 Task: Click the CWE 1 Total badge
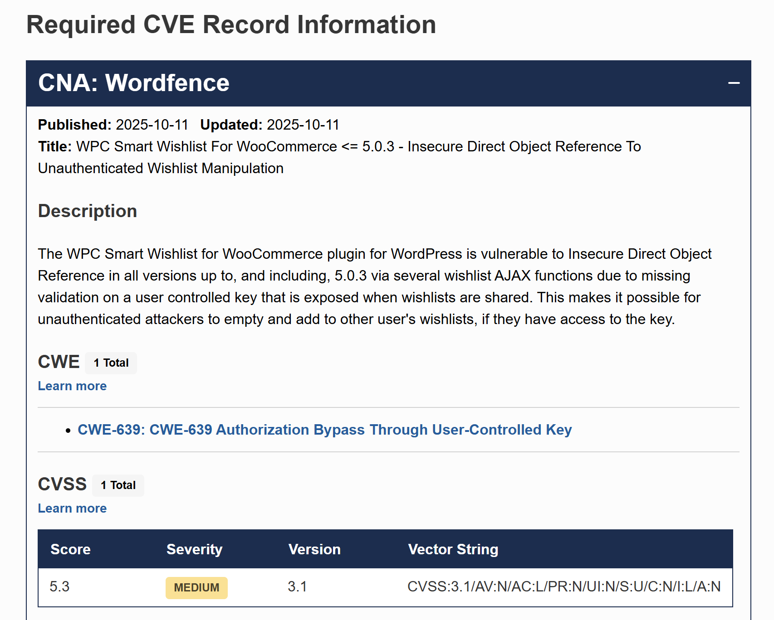(x=111, y=363)
